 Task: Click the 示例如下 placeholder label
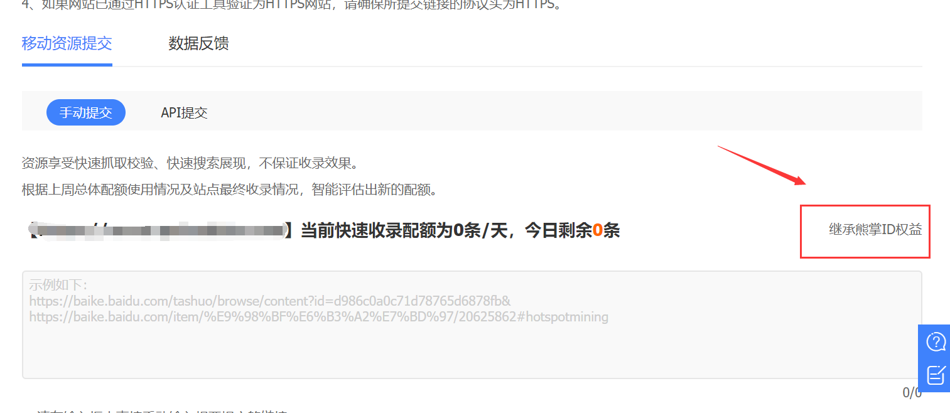[x=58, y=285]
